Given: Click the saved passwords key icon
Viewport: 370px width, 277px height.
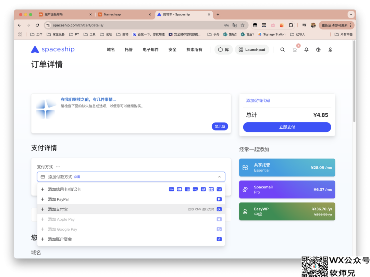Looking at the screenshot, I should (x=226, y=25).
